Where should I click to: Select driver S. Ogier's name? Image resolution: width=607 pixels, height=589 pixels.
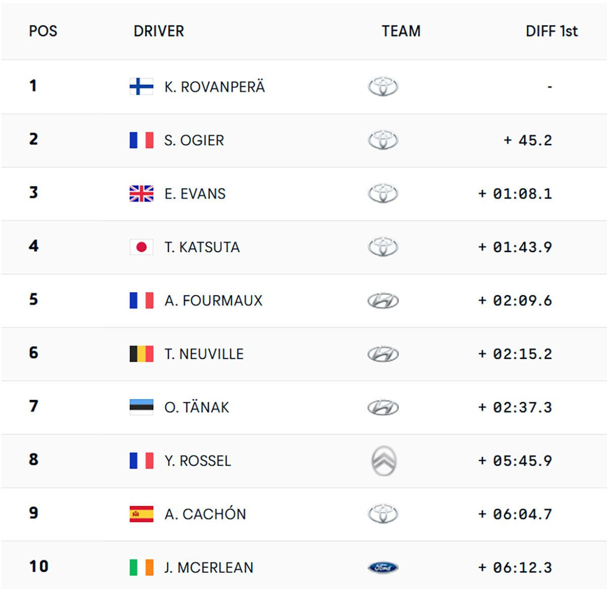click(x=194, y=140)
